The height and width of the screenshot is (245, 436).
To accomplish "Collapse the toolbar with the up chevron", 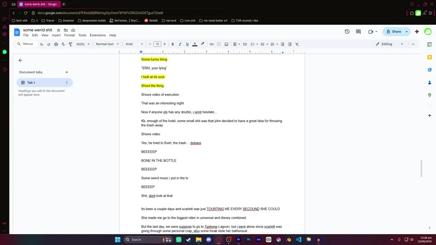I will (x=413, y=44).
